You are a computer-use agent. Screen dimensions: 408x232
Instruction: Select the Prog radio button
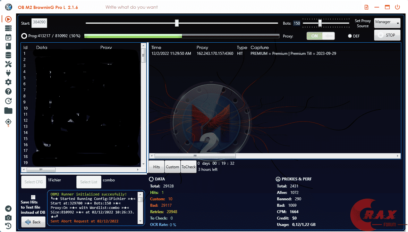[x=24, y=36]
